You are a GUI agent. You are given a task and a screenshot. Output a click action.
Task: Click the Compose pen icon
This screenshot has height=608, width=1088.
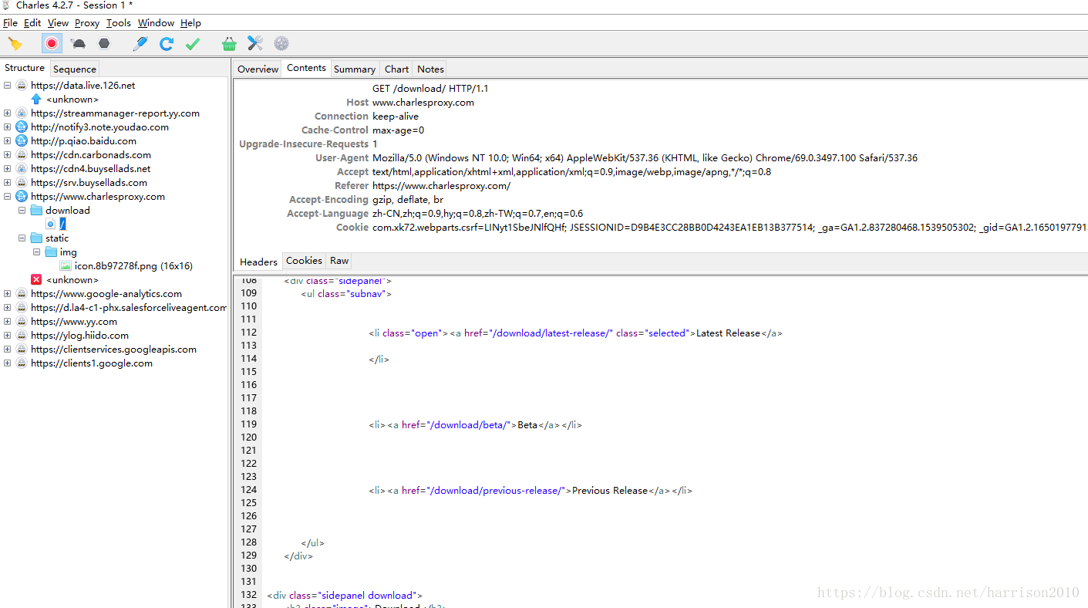point(140,44)
